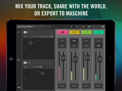Select the mixer icon at sidebar bottom

point(19,88)
